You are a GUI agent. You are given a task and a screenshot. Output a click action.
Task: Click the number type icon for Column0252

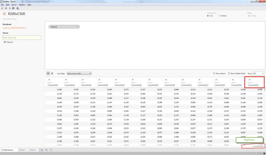point(199,80)
